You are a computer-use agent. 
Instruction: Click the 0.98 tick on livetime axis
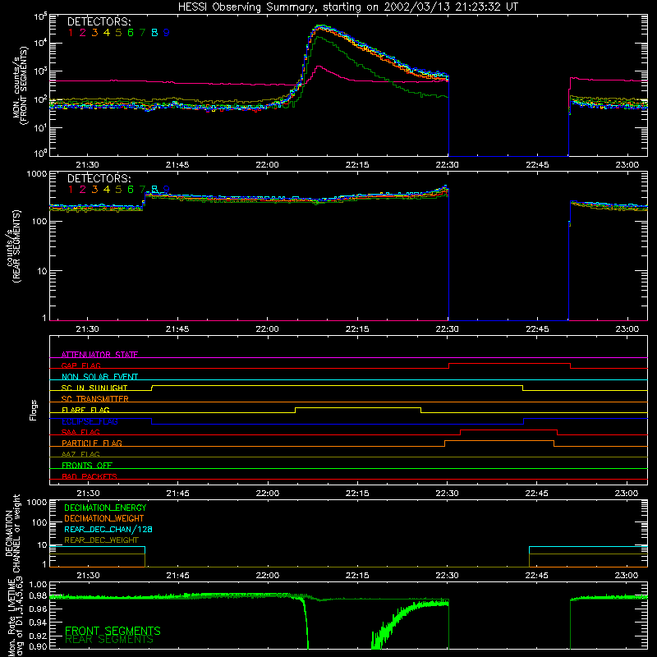coord(39,596)
